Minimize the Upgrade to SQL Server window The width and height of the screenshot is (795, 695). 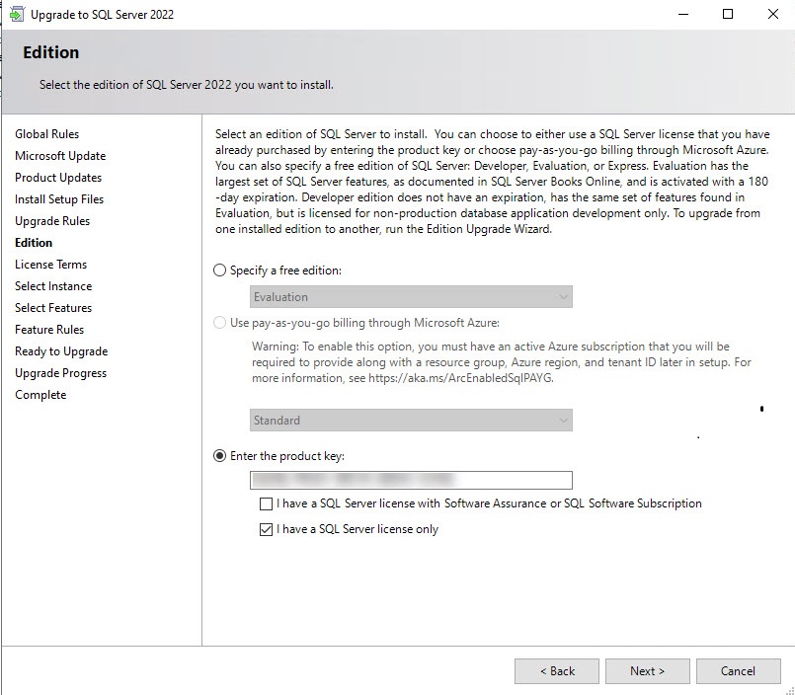click(x=682, y=15)
